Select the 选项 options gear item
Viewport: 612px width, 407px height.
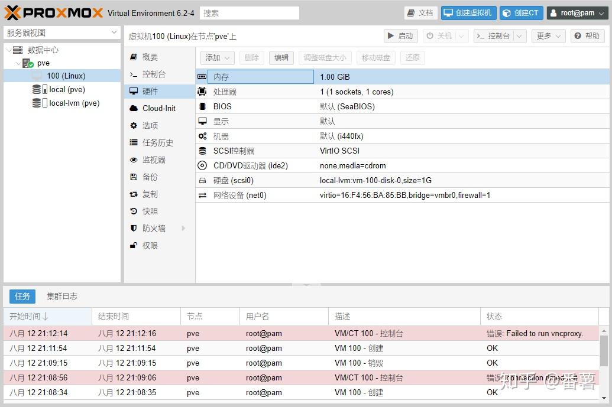coord(160,126)
